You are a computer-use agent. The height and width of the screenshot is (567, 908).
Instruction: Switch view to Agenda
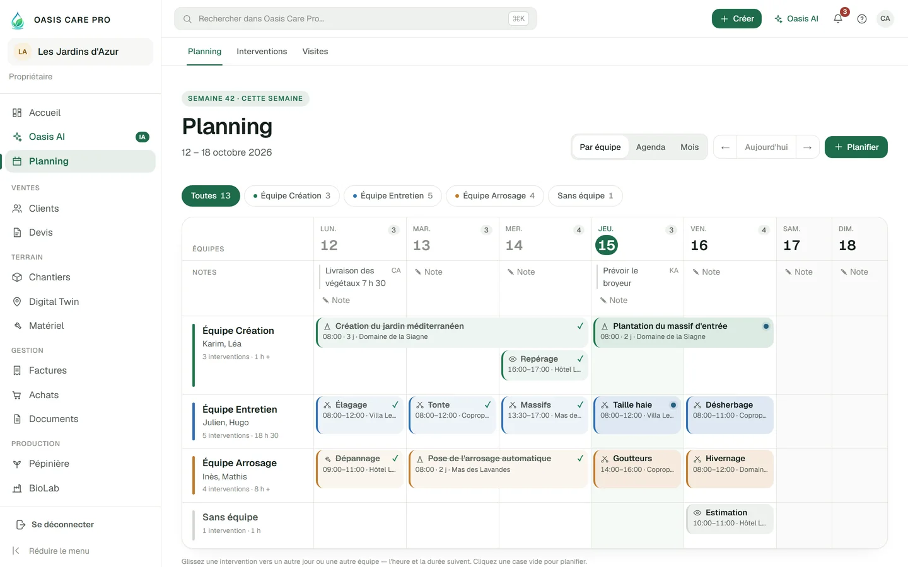(651, 147)
